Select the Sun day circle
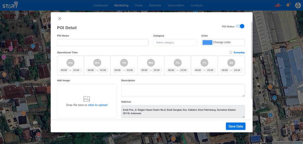The image size is (303, 144). [70, 63]
